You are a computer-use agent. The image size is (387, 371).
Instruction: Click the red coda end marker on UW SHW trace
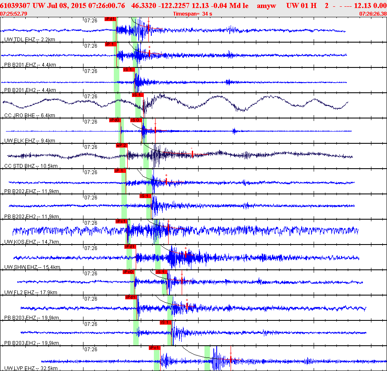pyautogui.click(x=185, y=254)
